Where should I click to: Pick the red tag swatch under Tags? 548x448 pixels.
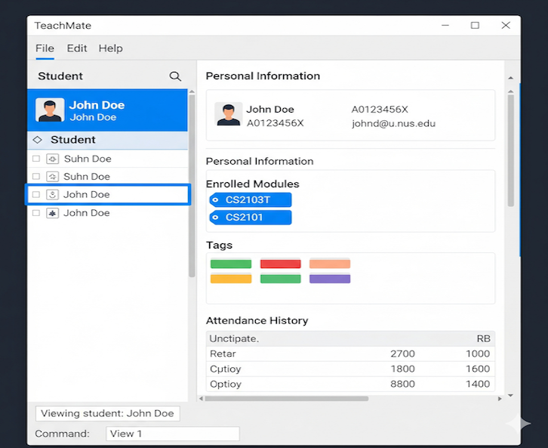[280, 264]
